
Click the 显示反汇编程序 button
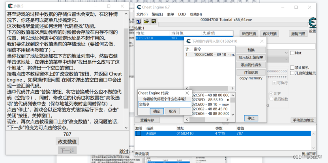(x=251, y=57)
